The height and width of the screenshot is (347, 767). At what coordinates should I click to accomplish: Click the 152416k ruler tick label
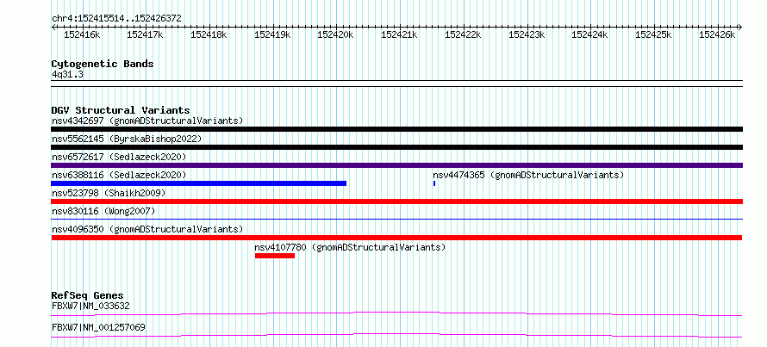tap(82, 34)
